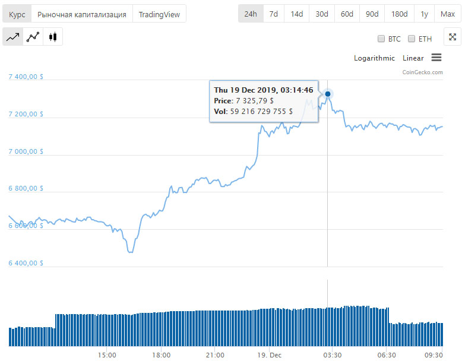
Task: Show the 30d price range
Action: (322, 14)
